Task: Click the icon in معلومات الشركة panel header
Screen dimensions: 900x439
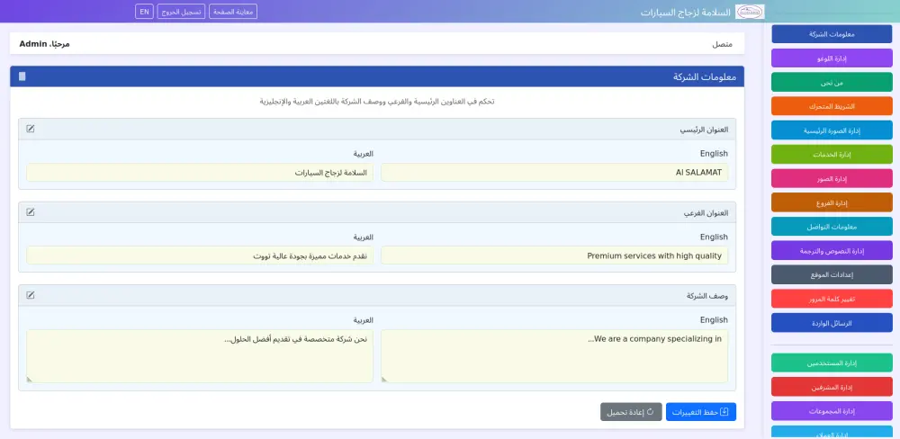Action: (x=22, y=76)
